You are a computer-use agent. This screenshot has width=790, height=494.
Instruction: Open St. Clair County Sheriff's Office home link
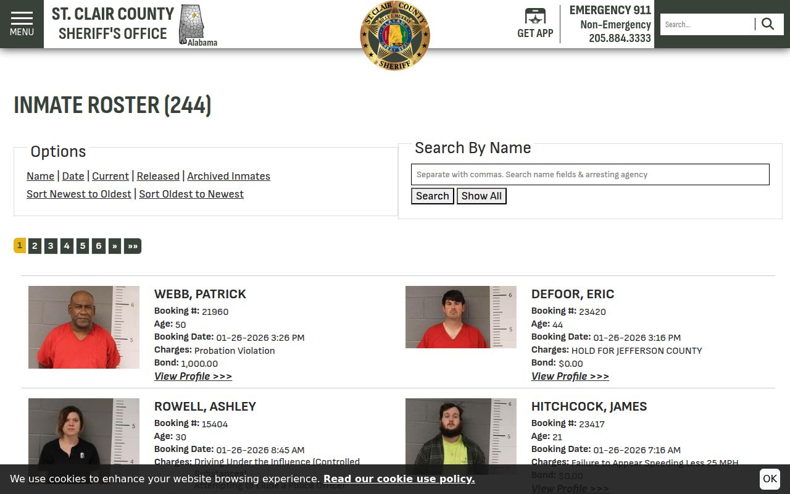click(113, 23)
